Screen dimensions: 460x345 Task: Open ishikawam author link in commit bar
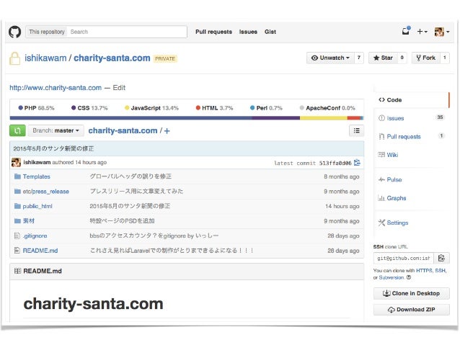[x=37, y=162]
